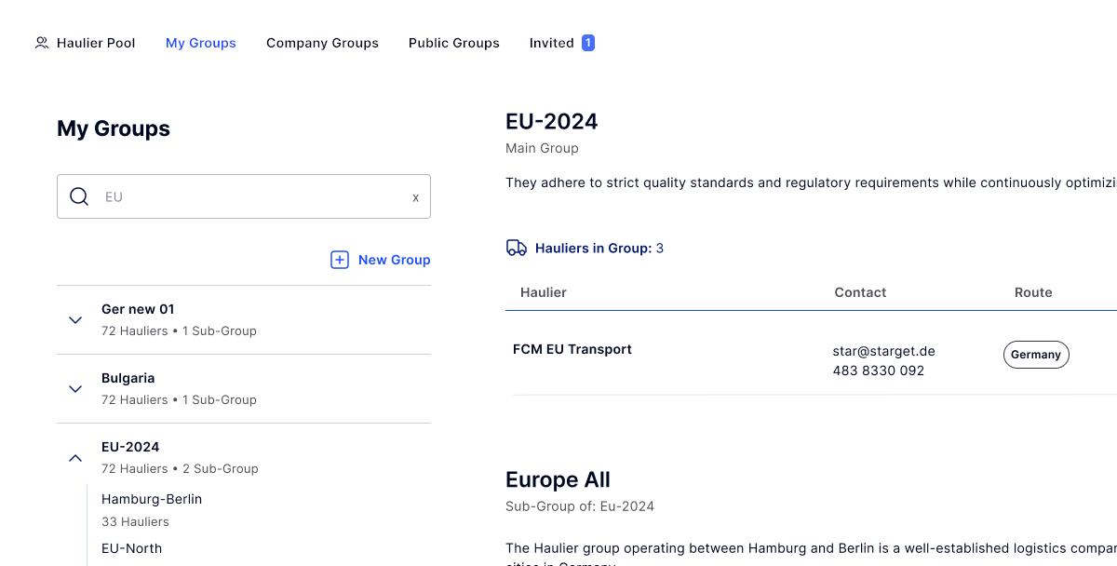Click the truck icon next to Hauliers in Group
Screen dimensions: 1117x566
tap(517, 248)
